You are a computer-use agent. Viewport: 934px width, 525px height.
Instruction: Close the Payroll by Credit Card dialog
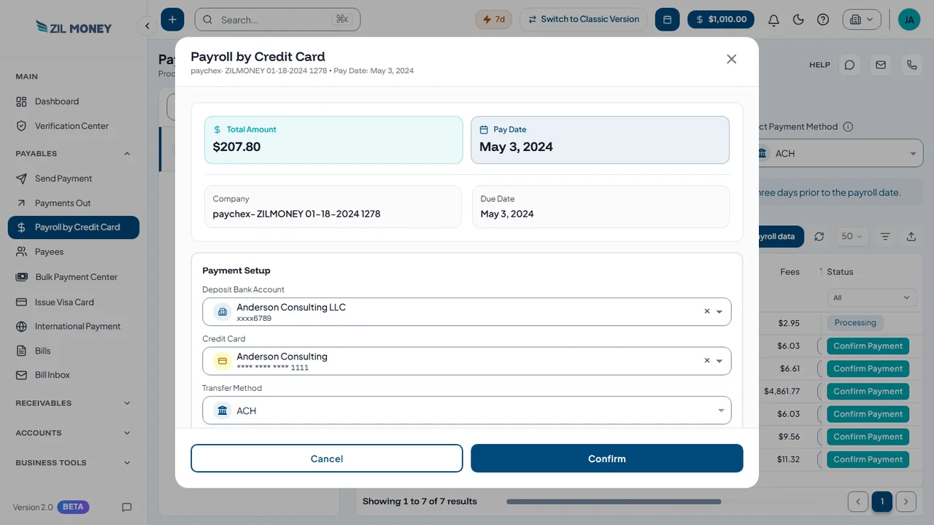tap(731, 59)
